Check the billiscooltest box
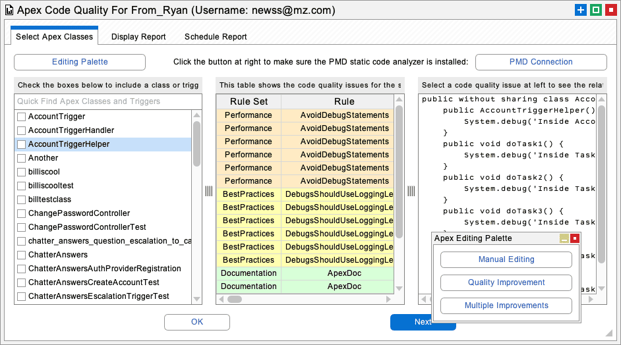This screenshot has height=345, width=621. click(21, 186)
